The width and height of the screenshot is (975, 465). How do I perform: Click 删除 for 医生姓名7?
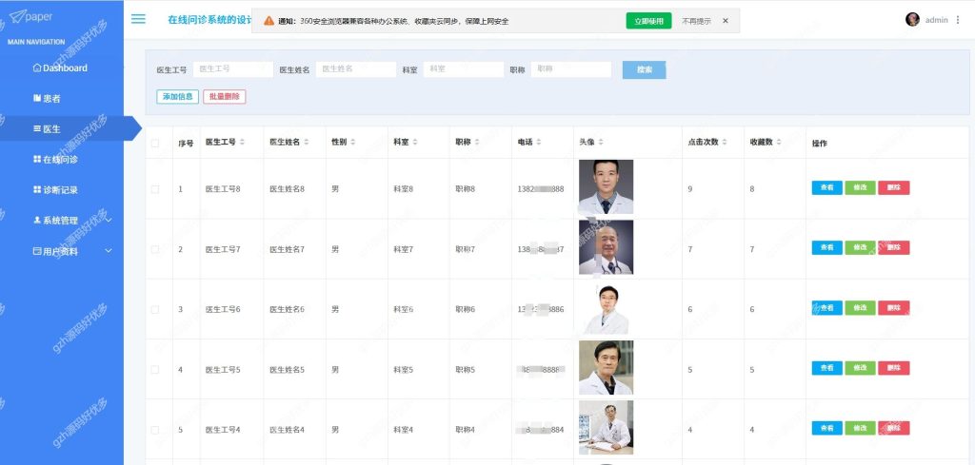(x=893, y=247)
